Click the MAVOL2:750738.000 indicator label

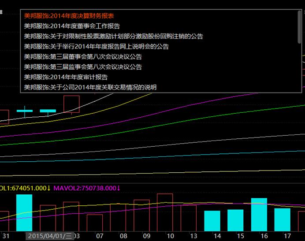pyautogui.click(x=87, y=188)
